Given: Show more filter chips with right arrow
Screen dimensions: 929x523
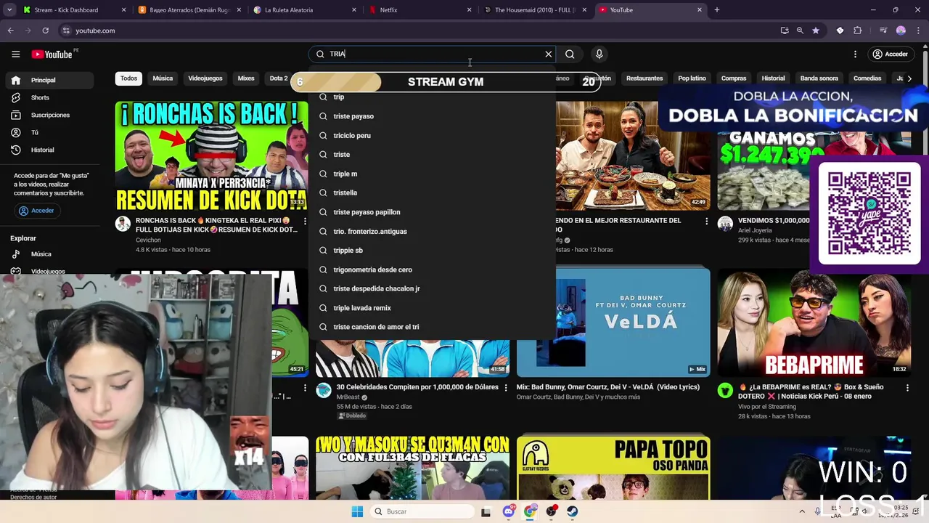Looking at the screenshot, I should (x=909, y=78).
